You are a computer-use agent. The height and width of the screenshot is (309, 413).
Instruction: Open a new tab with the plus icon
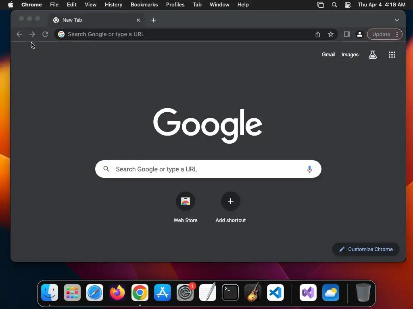coord(154,20)
